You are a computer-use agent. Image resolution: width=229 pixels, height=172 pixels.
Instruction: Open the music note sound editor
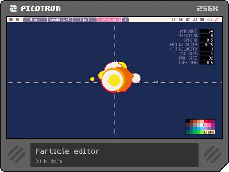click(195, 20)
